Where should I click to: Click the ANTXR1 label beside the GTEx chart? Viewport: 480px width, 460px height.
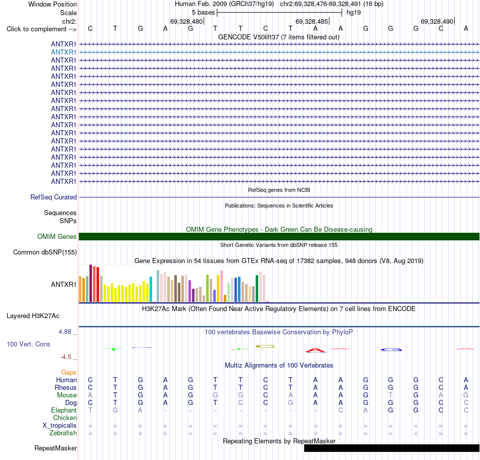click(63, 284)
